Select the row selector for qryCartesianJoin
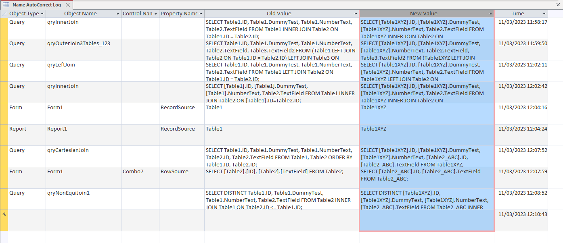The height and width of the screenshot is (243, 563). (4, 156)
